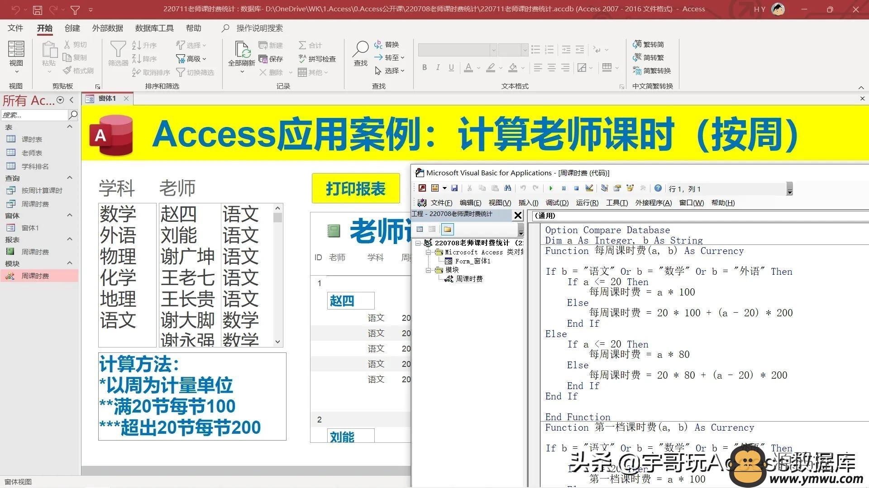869x488 pixels.
Task: Click Ascending sort (升序) button
Action: 144,45
